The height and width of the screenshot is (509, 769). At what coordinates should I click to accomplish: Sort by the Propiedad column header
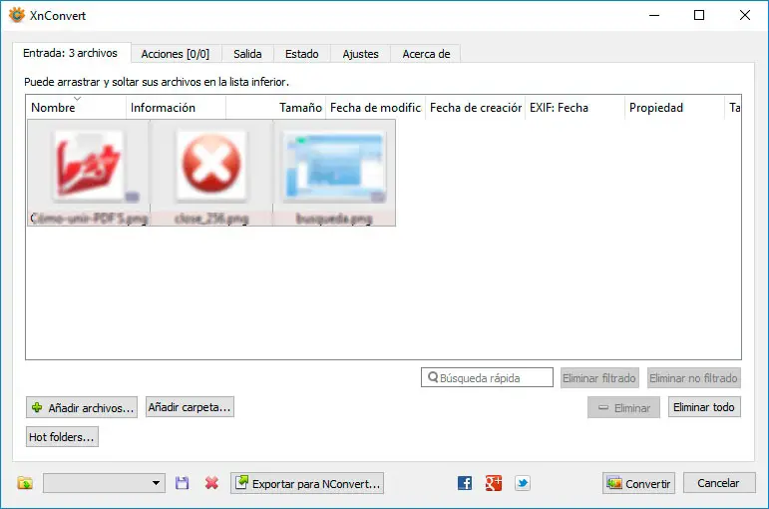675,108
